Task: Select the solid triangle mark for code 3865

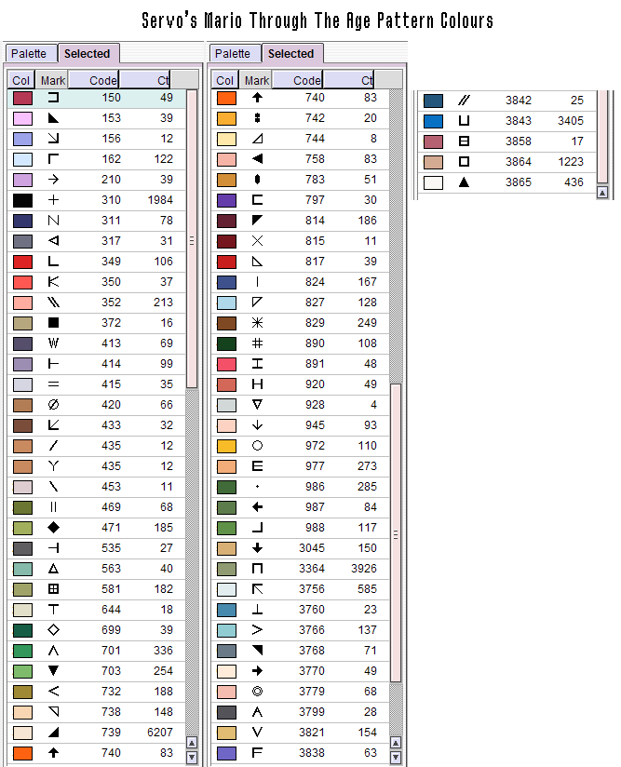Action: [x=463, y=182]
